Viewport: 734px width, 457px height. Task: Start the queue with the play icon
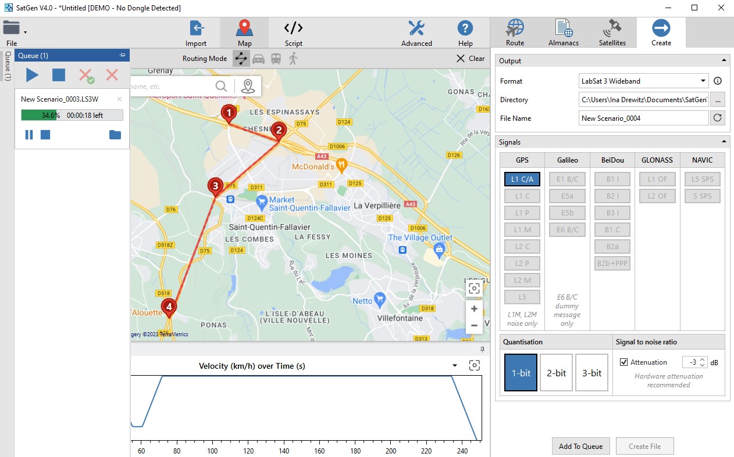(x=32, y=75)
